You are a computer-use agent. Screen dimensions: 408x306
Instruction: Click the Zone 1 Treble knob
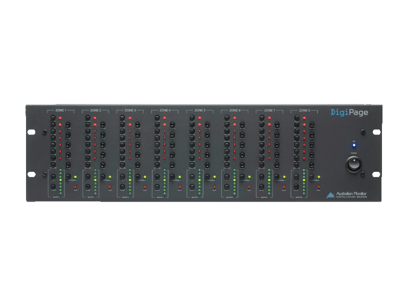(67, 124)
